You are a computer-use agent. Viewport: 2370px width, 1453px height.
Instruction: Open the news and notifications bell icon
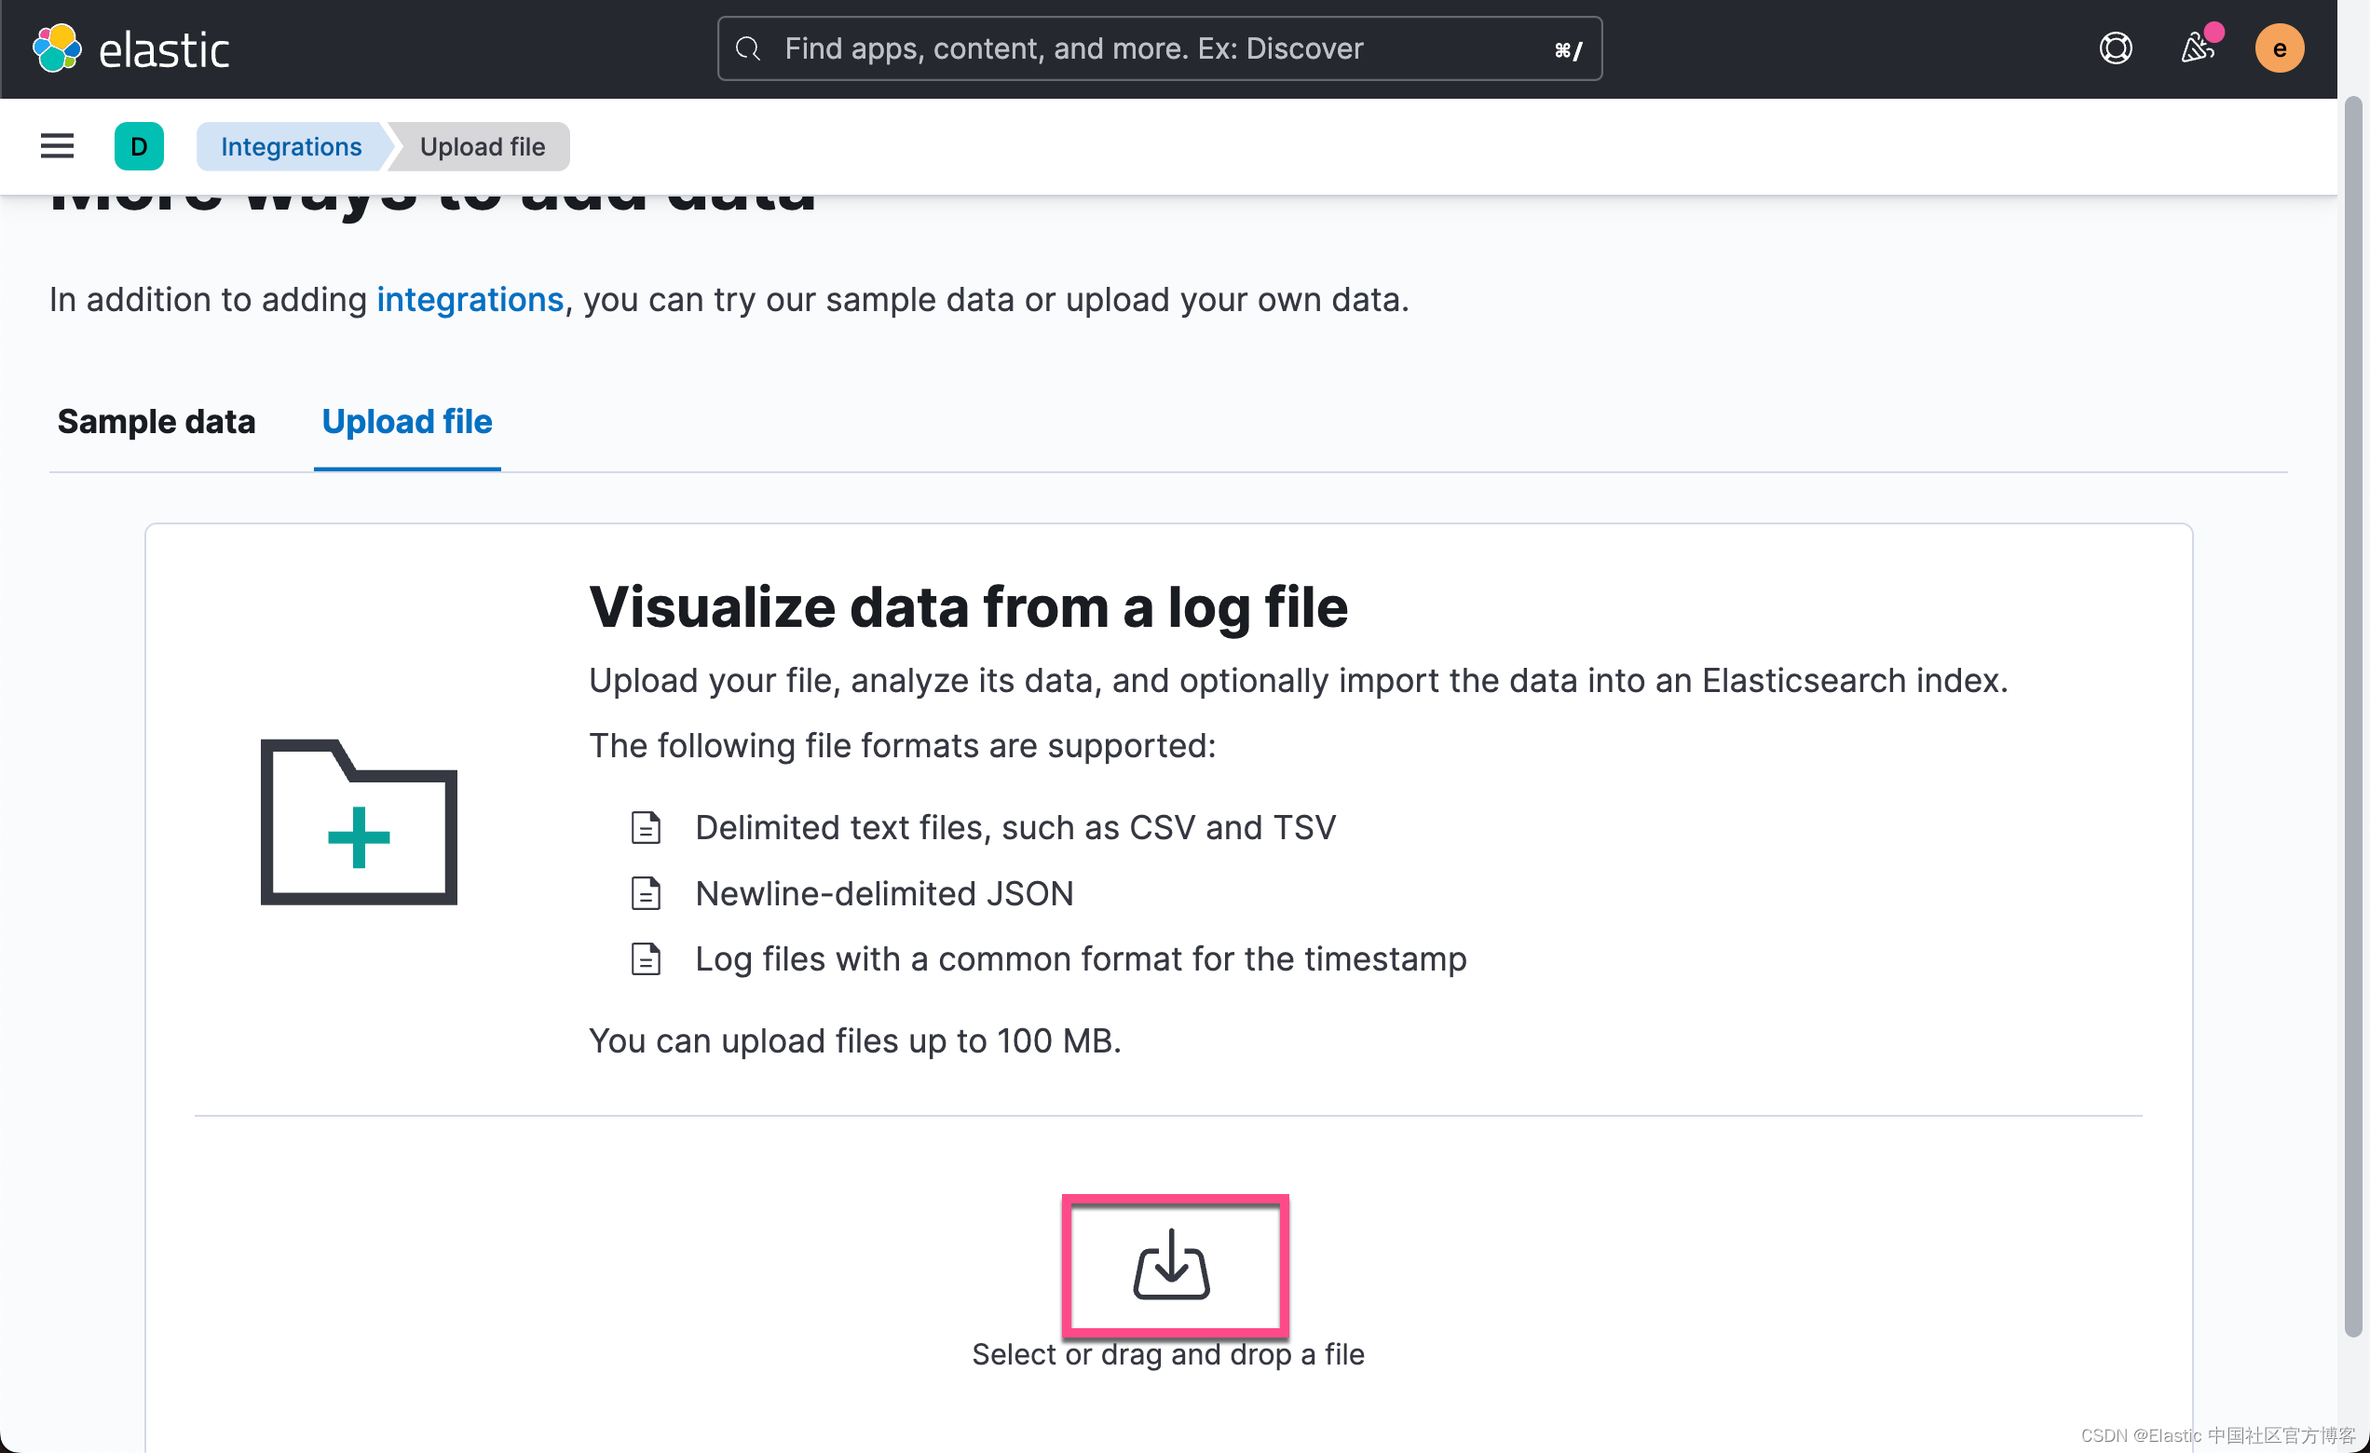[x=2197, y=48]
